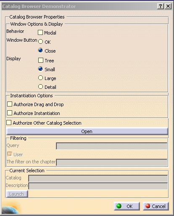Select the Close window button radio

(x=40, y=51)
